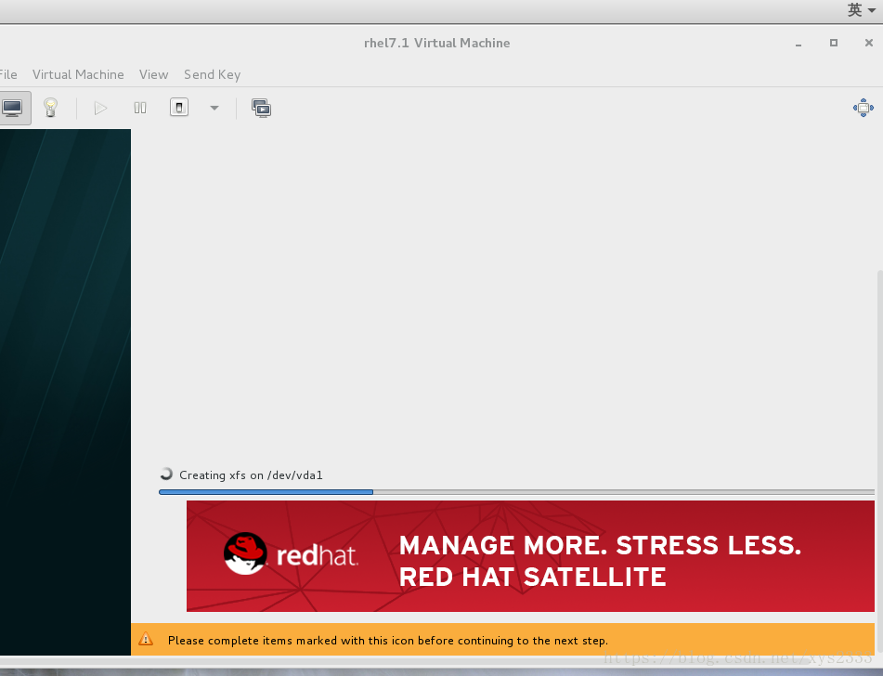Viewport: 883px width, 676px height.
Task: Click the warning message bar text
Action: click(x=388, y=641)
